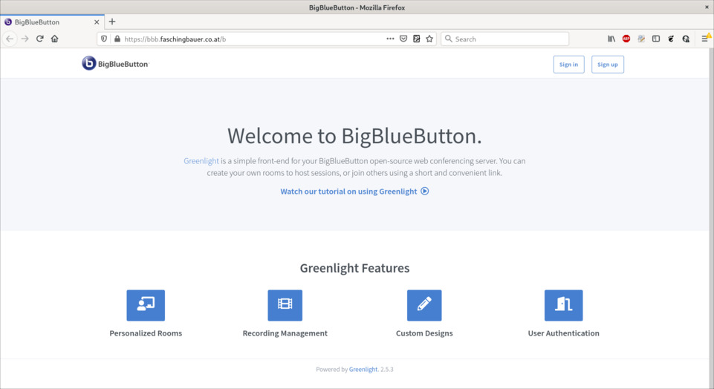
Task: Open the Firefox Library icon
Action: (x=611, y=39)
